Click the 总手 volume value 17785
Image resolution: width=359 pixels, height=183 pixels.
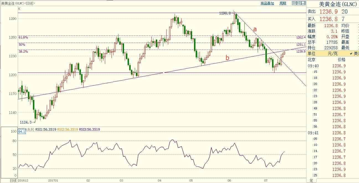click(x=332, y=42)
